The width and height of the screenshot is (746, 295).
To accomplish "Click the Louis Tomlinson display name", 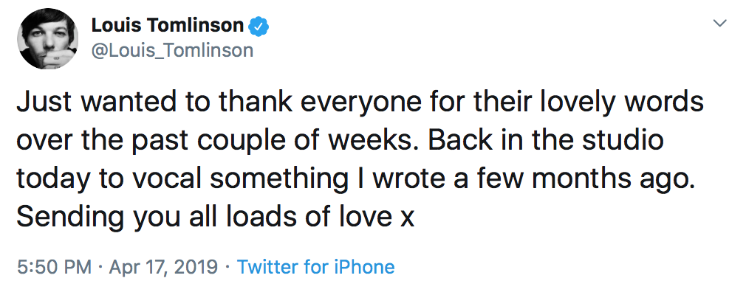I will pos(167,26).
